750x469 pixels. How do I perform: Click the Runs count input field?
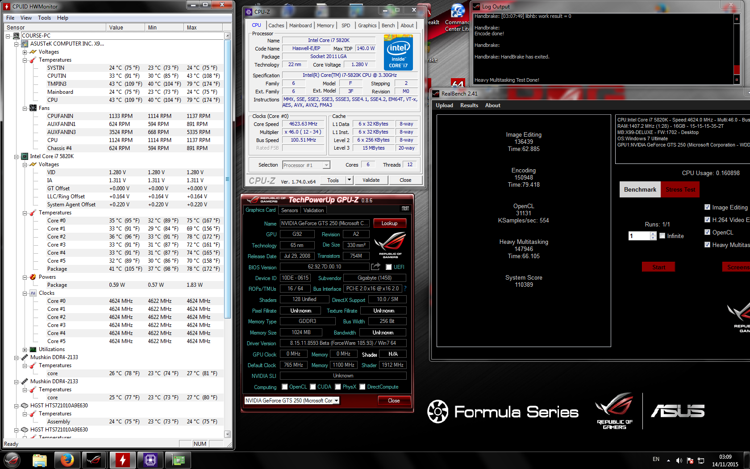click(x=639, y=236)
